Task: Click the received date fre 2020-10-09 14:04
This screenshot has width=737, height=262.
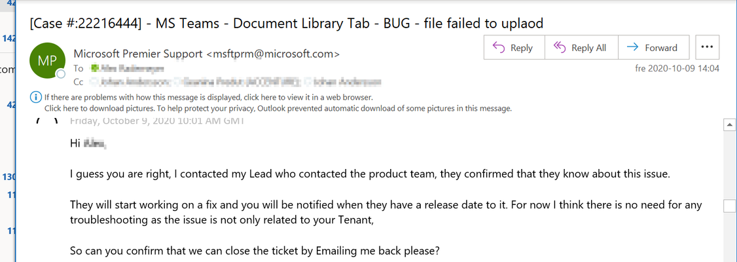Action: click(677, 69)
